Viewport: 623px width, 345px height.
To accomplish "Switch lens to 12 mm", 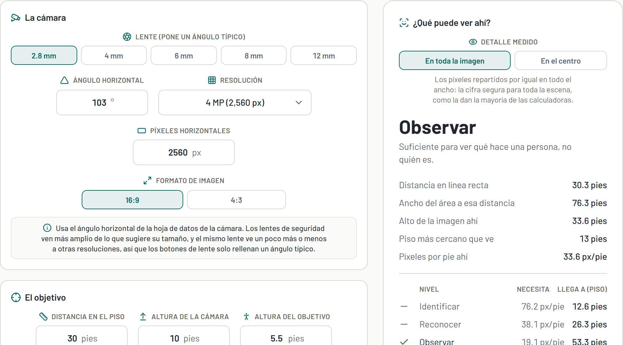I will point(324,55).
